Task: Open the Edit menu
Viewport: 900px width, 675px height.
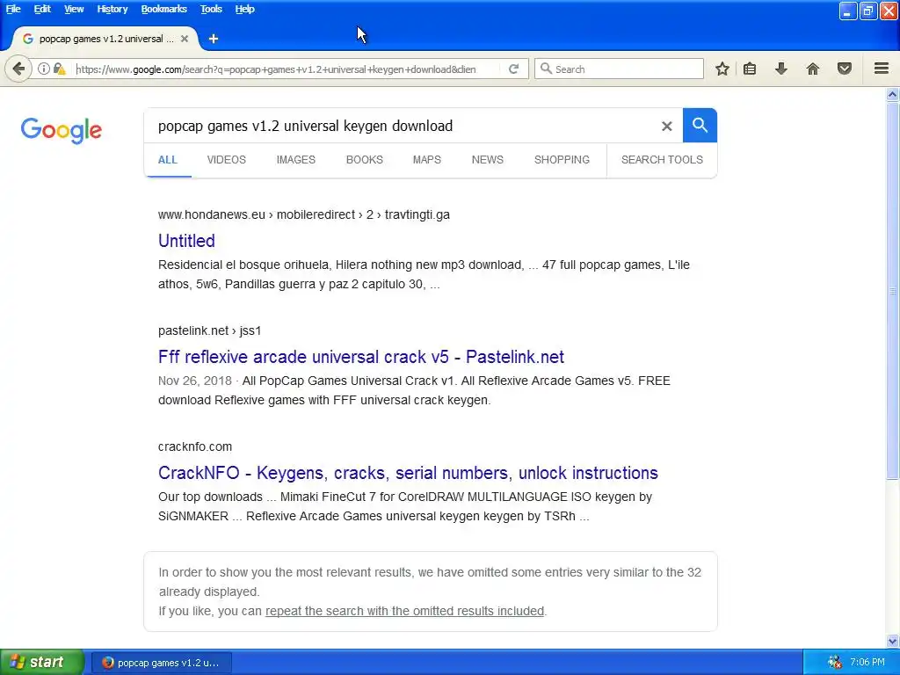Action: point(42,9)
